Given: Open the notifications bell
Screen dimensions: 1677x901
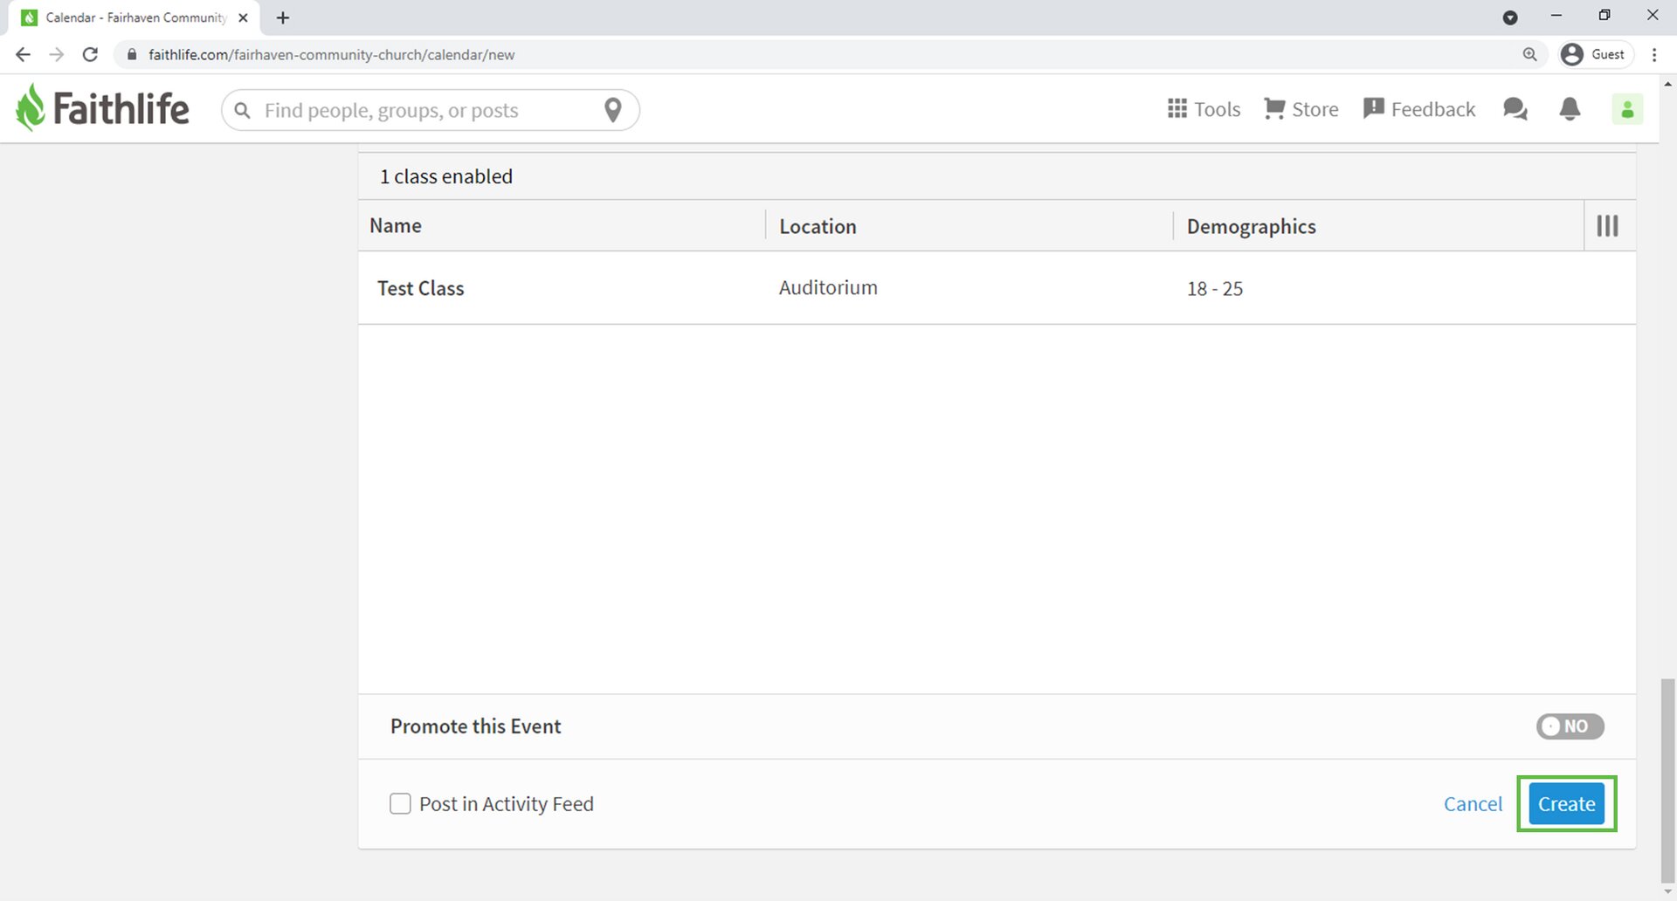Looking at the screenshot, I should pyautogui.click(x=1570, y=109).
